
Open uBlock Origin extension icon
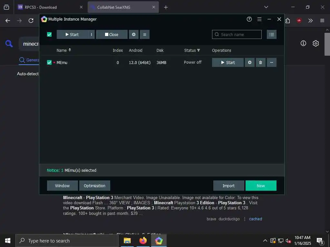pyautogui.click(x=299, y=21)
